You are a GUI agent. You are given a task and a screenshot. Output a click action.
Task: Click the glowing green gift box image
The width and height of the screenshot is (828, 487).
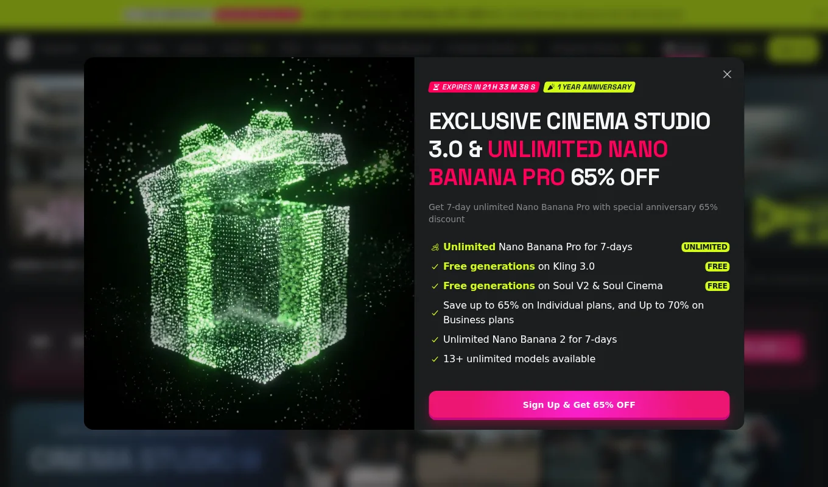coord(249,243)
